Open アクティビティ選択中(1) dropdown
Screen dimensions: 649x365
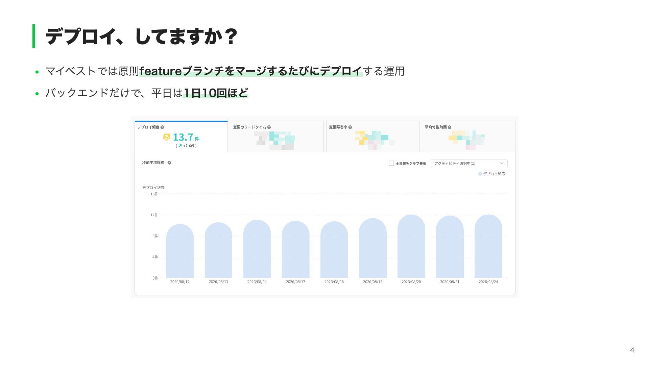(x=469, y=163)
